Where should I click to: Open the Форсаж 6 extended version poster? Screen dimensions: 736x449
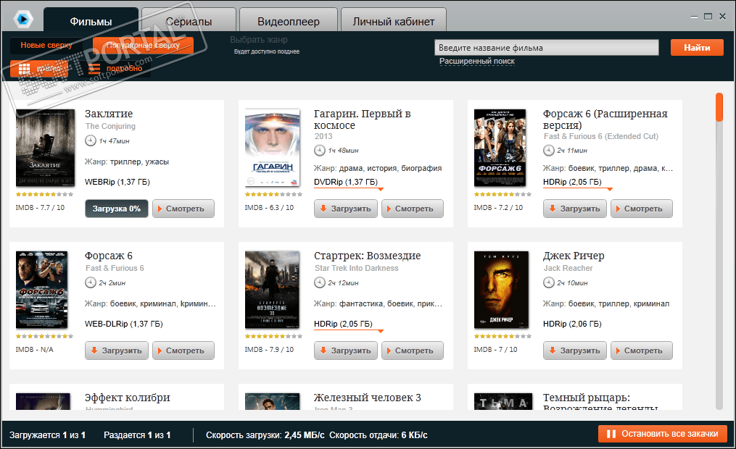coord(500,148)
